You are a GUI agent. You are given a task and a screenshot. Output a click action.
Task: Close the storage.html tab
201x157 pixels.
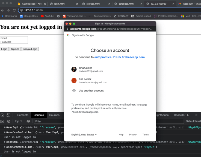(109, 4)
